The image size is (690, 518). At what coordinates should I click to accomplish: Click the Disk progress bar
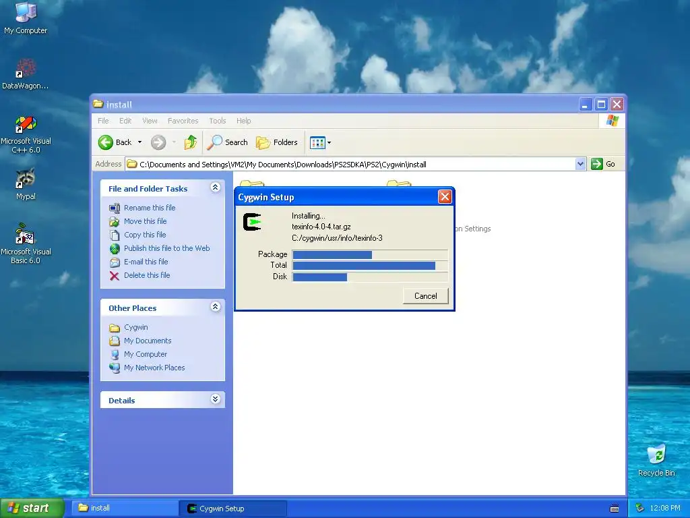370,277
